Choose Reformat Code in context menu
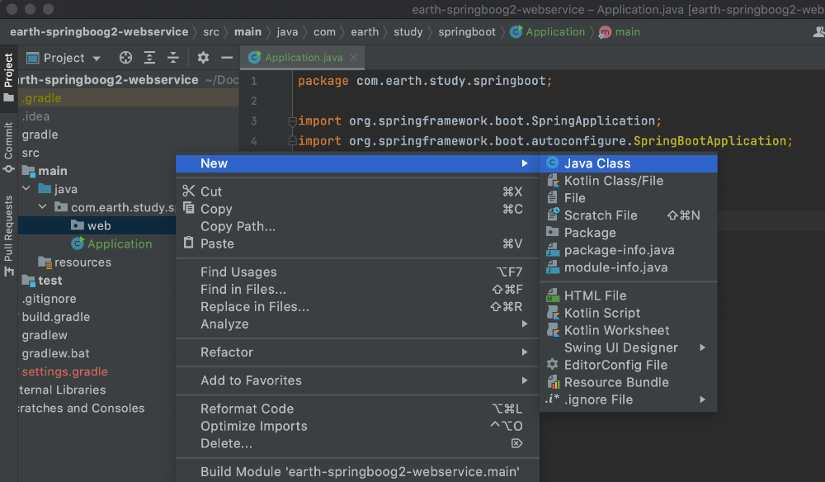 pos(357,409)
